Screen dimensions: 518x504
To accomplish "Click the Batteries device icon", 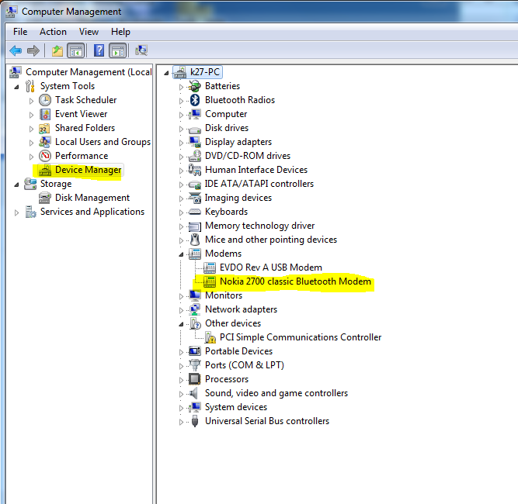I will point(195,86).
